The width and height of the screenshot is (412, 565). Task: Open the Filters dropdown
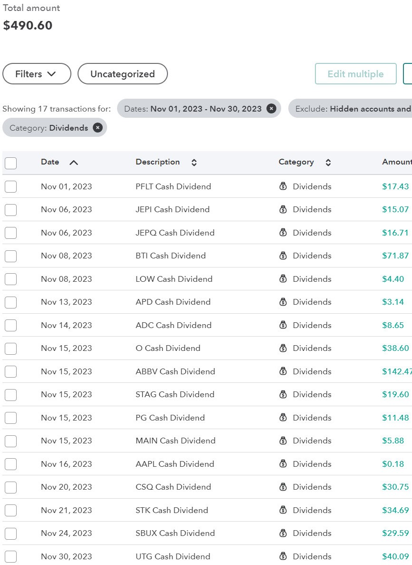37,74
